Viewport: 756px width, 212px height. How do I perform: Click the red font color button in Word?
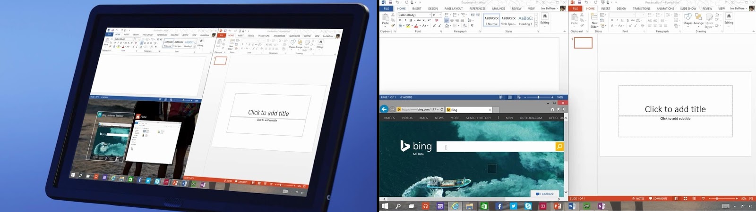click(416, 26)
